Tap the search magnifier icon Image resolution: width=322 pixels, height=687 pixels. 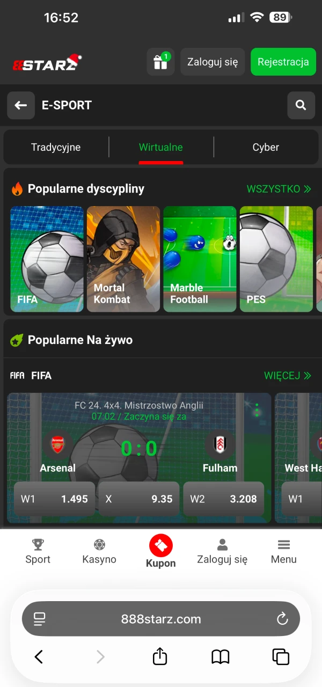[x=301, y=105]
